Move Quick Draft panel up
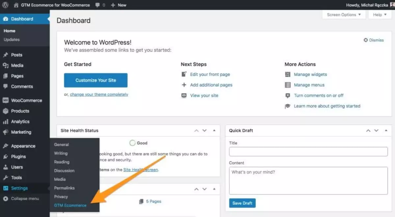Image resolution: width=395 pixels, height=217 pixels. (x=368, y=131)
